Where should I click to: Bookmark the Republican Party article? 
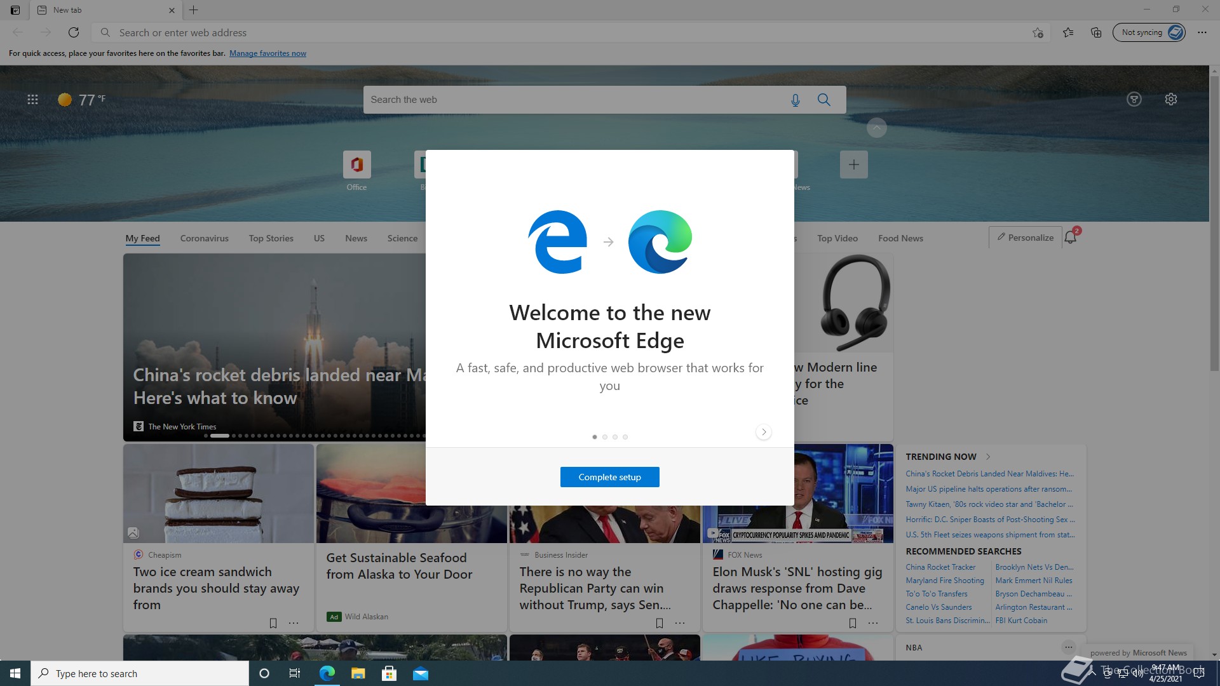(x=660, y=623)
